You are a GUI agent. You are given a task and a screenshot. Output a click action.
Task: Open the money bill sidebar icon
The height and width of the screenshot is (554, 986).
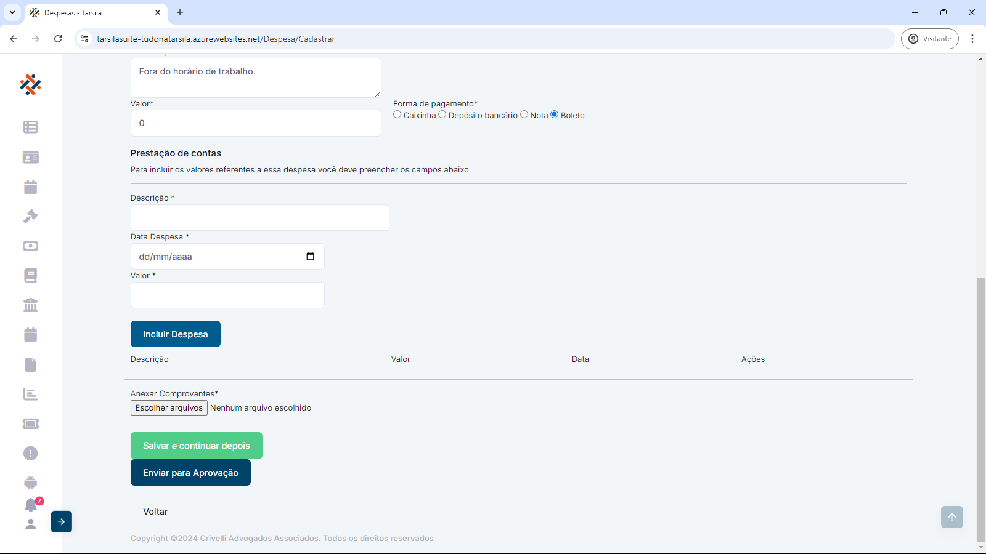(x=30, y=246)
